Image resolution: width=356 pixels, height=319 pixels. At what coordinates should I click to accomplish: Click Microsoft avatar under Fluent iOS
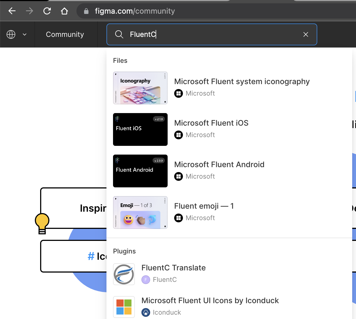coord(179,135)
